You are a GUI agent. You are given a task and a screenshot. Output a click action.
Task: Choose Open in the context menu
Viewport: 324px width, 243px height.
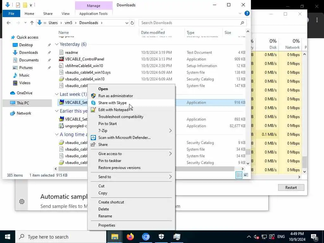(103, 89)
